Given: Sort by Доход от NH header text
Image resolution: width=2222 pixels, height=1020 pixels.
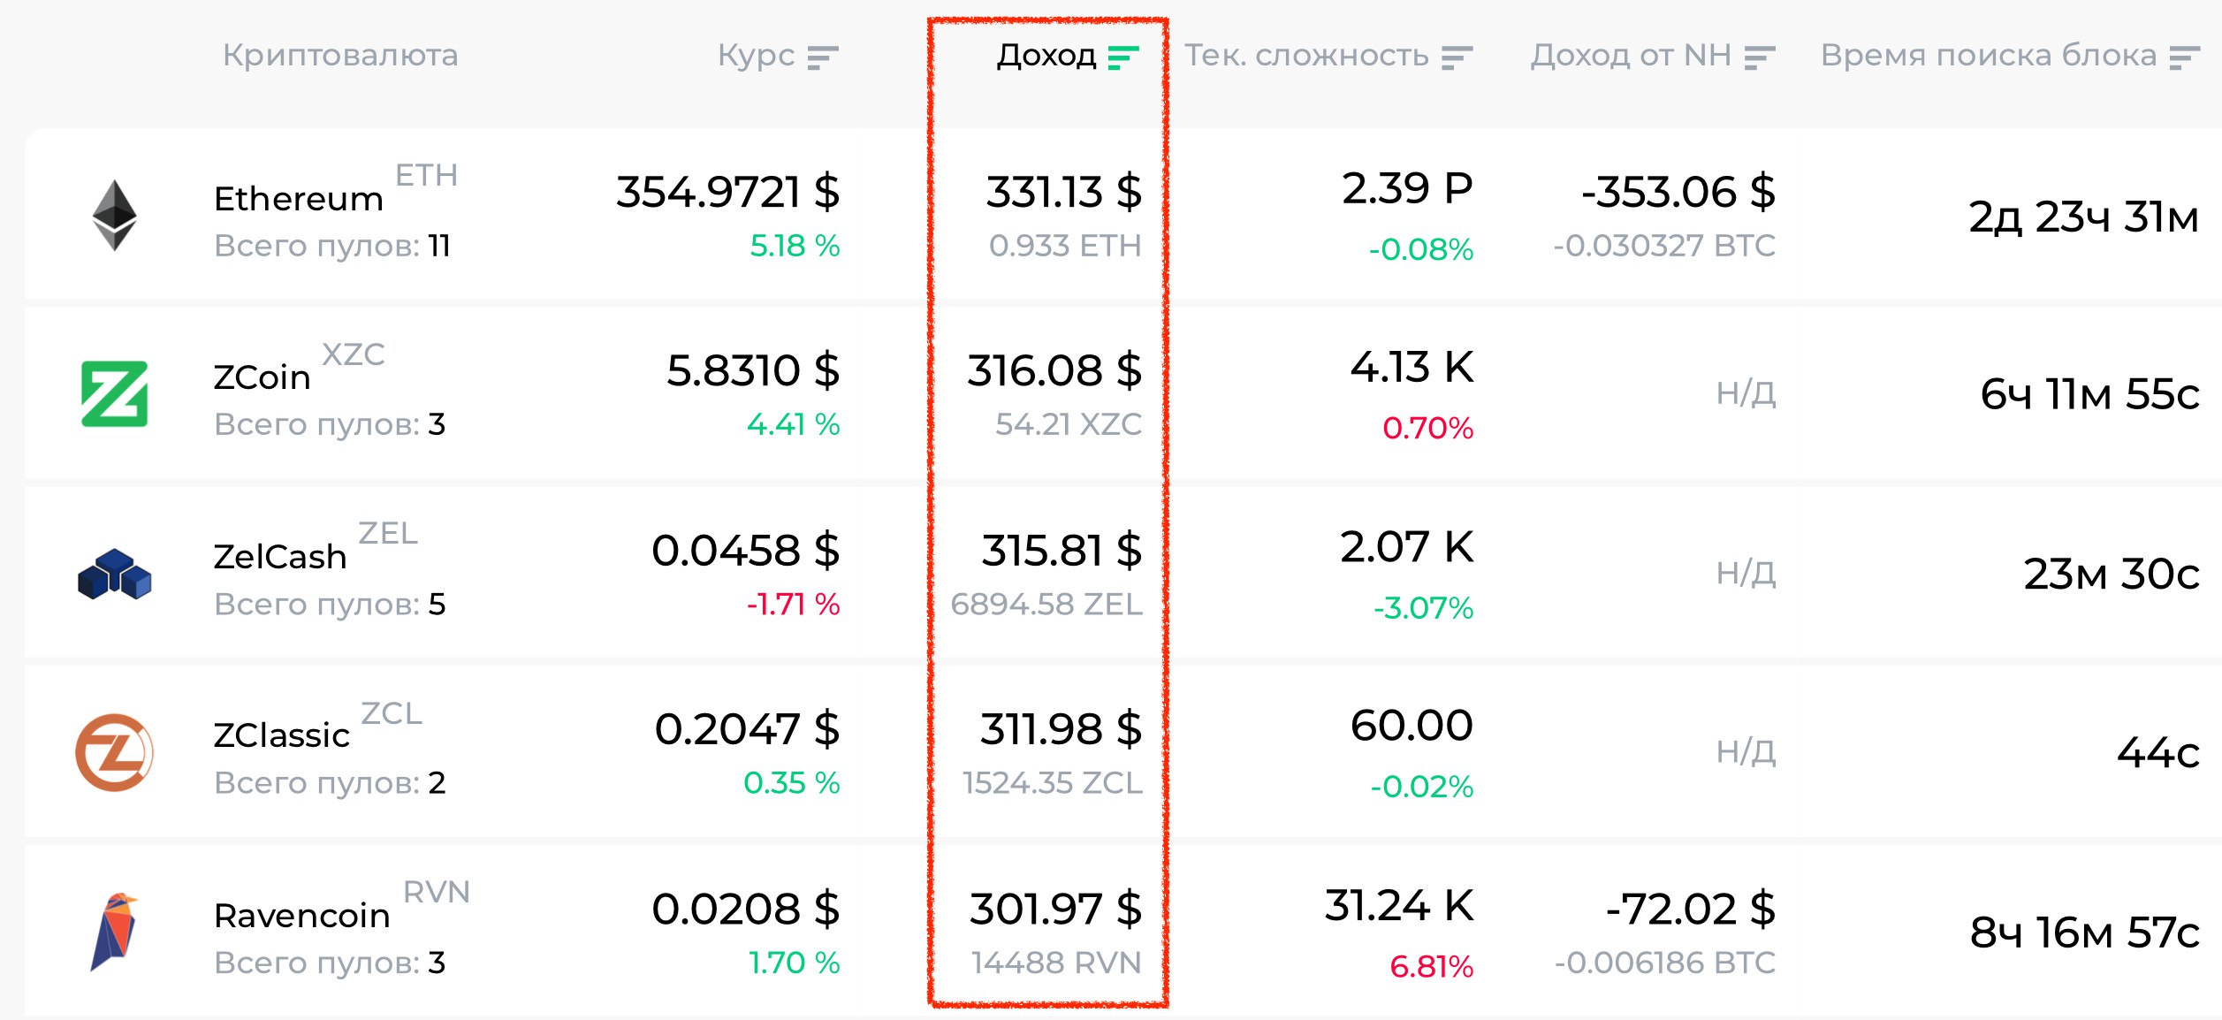Looking at the screenshot, I should [1631, 56].
